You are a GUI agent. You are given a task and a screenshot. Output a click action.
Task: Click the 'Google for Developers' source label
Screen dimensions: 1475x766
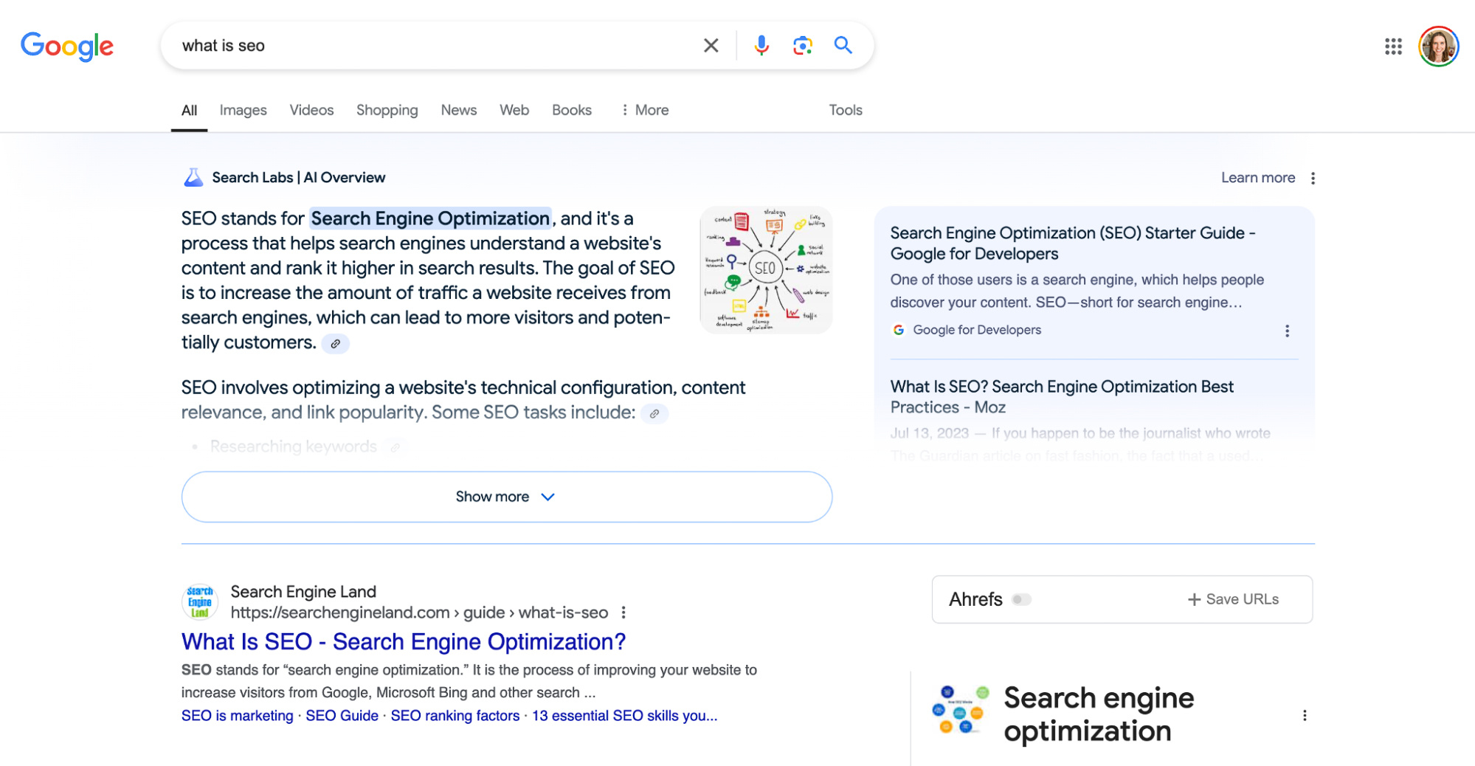(977, 330)
